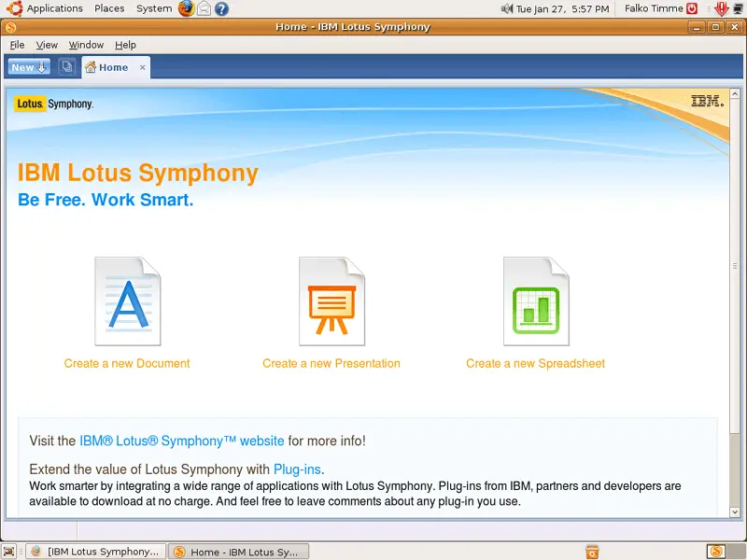Click the vertical scrollbar thumb
This screenshot has height=560, width=747.
pyautogui.click(x=735, y=266)
